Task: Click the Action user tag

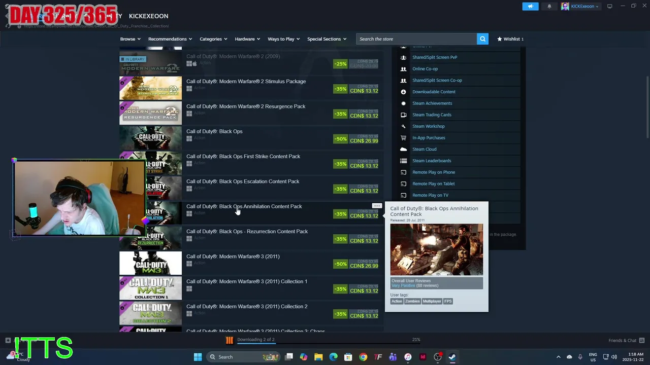Action: pos(397,301)
